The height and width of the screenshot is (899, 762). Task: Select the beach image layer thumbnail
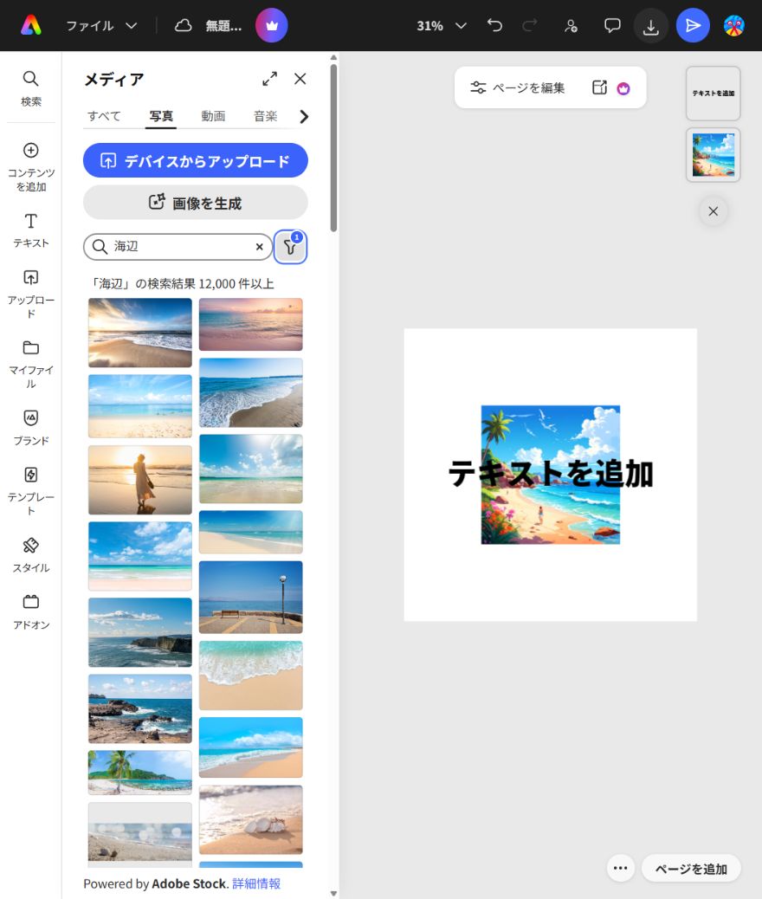714,155
